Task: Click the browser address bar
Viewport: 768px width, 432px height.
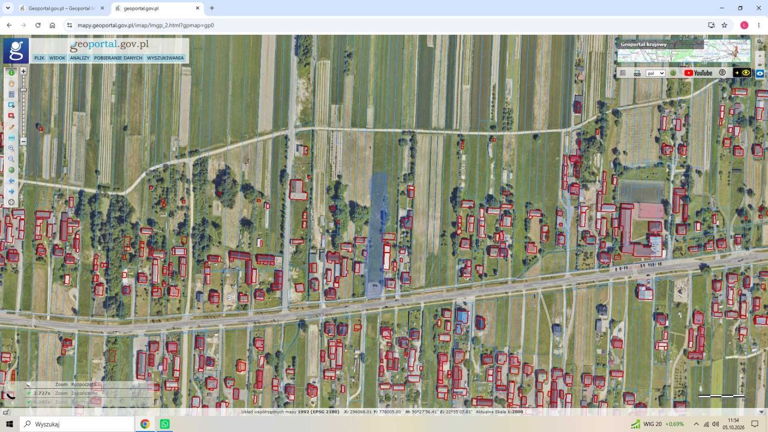Action: point(384,25)
